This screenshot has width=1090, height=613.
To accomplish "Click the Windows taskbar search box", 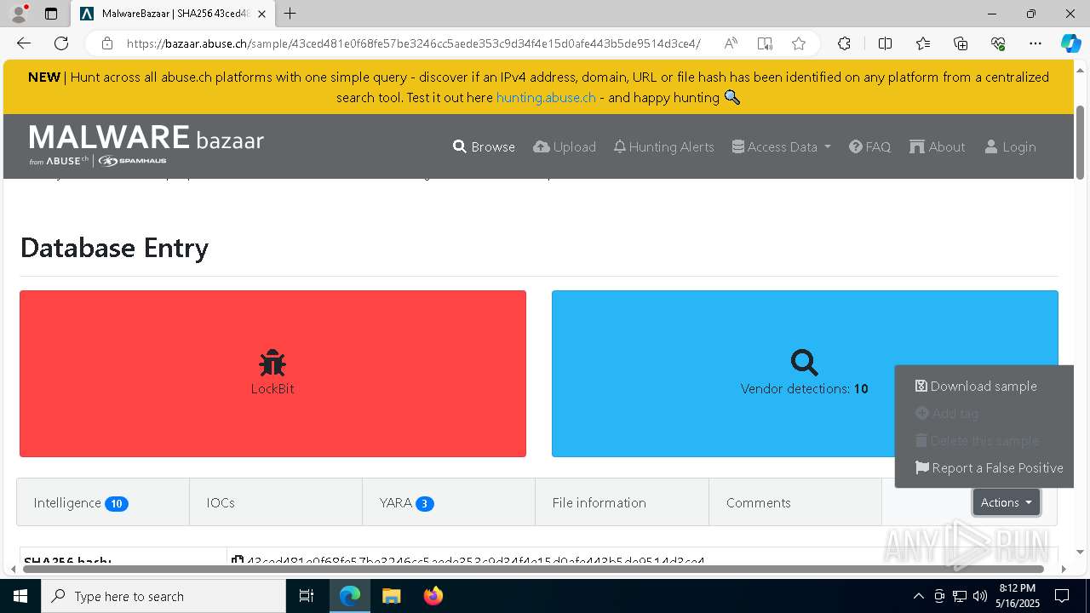I will [163, 596].
